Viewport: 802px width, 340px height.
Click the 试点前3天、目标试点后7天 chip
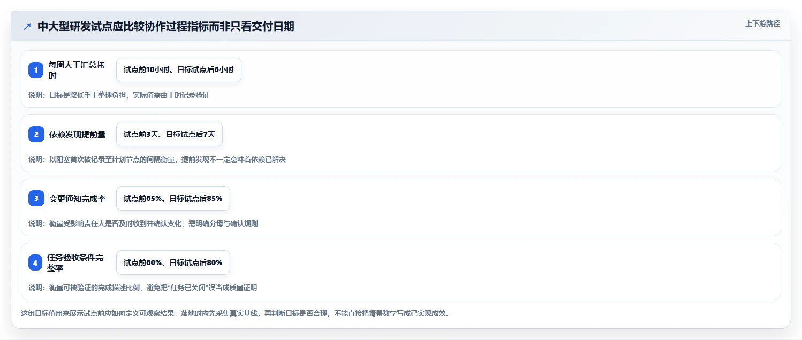coord(169,134)
